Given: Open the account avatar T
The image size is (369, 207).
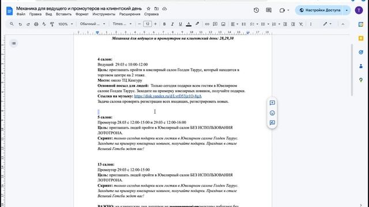Looking at the screenshot, I should coord(359,10).
